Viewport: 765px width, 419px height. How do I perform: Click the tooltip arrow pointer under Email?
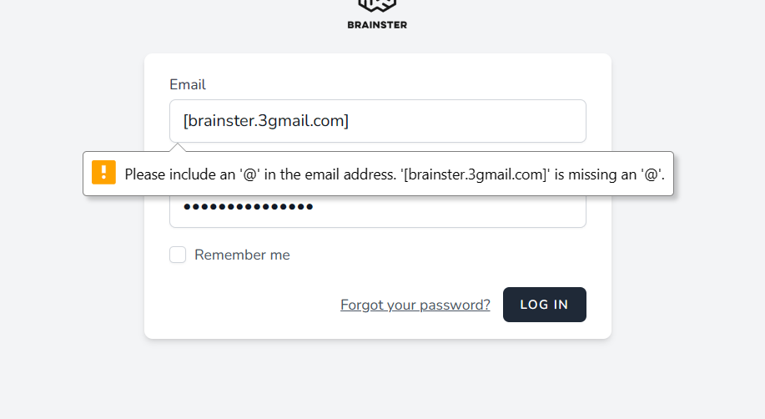tap(177, 148)
